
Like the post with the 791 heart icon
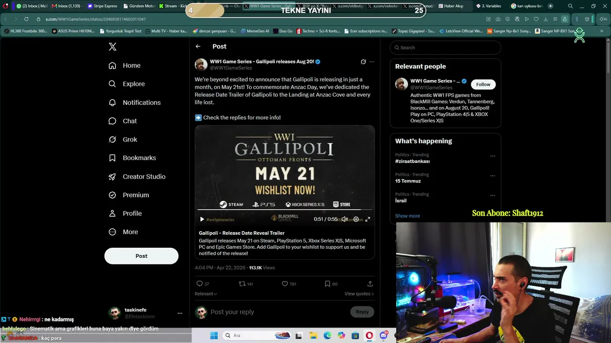(289, 284)
